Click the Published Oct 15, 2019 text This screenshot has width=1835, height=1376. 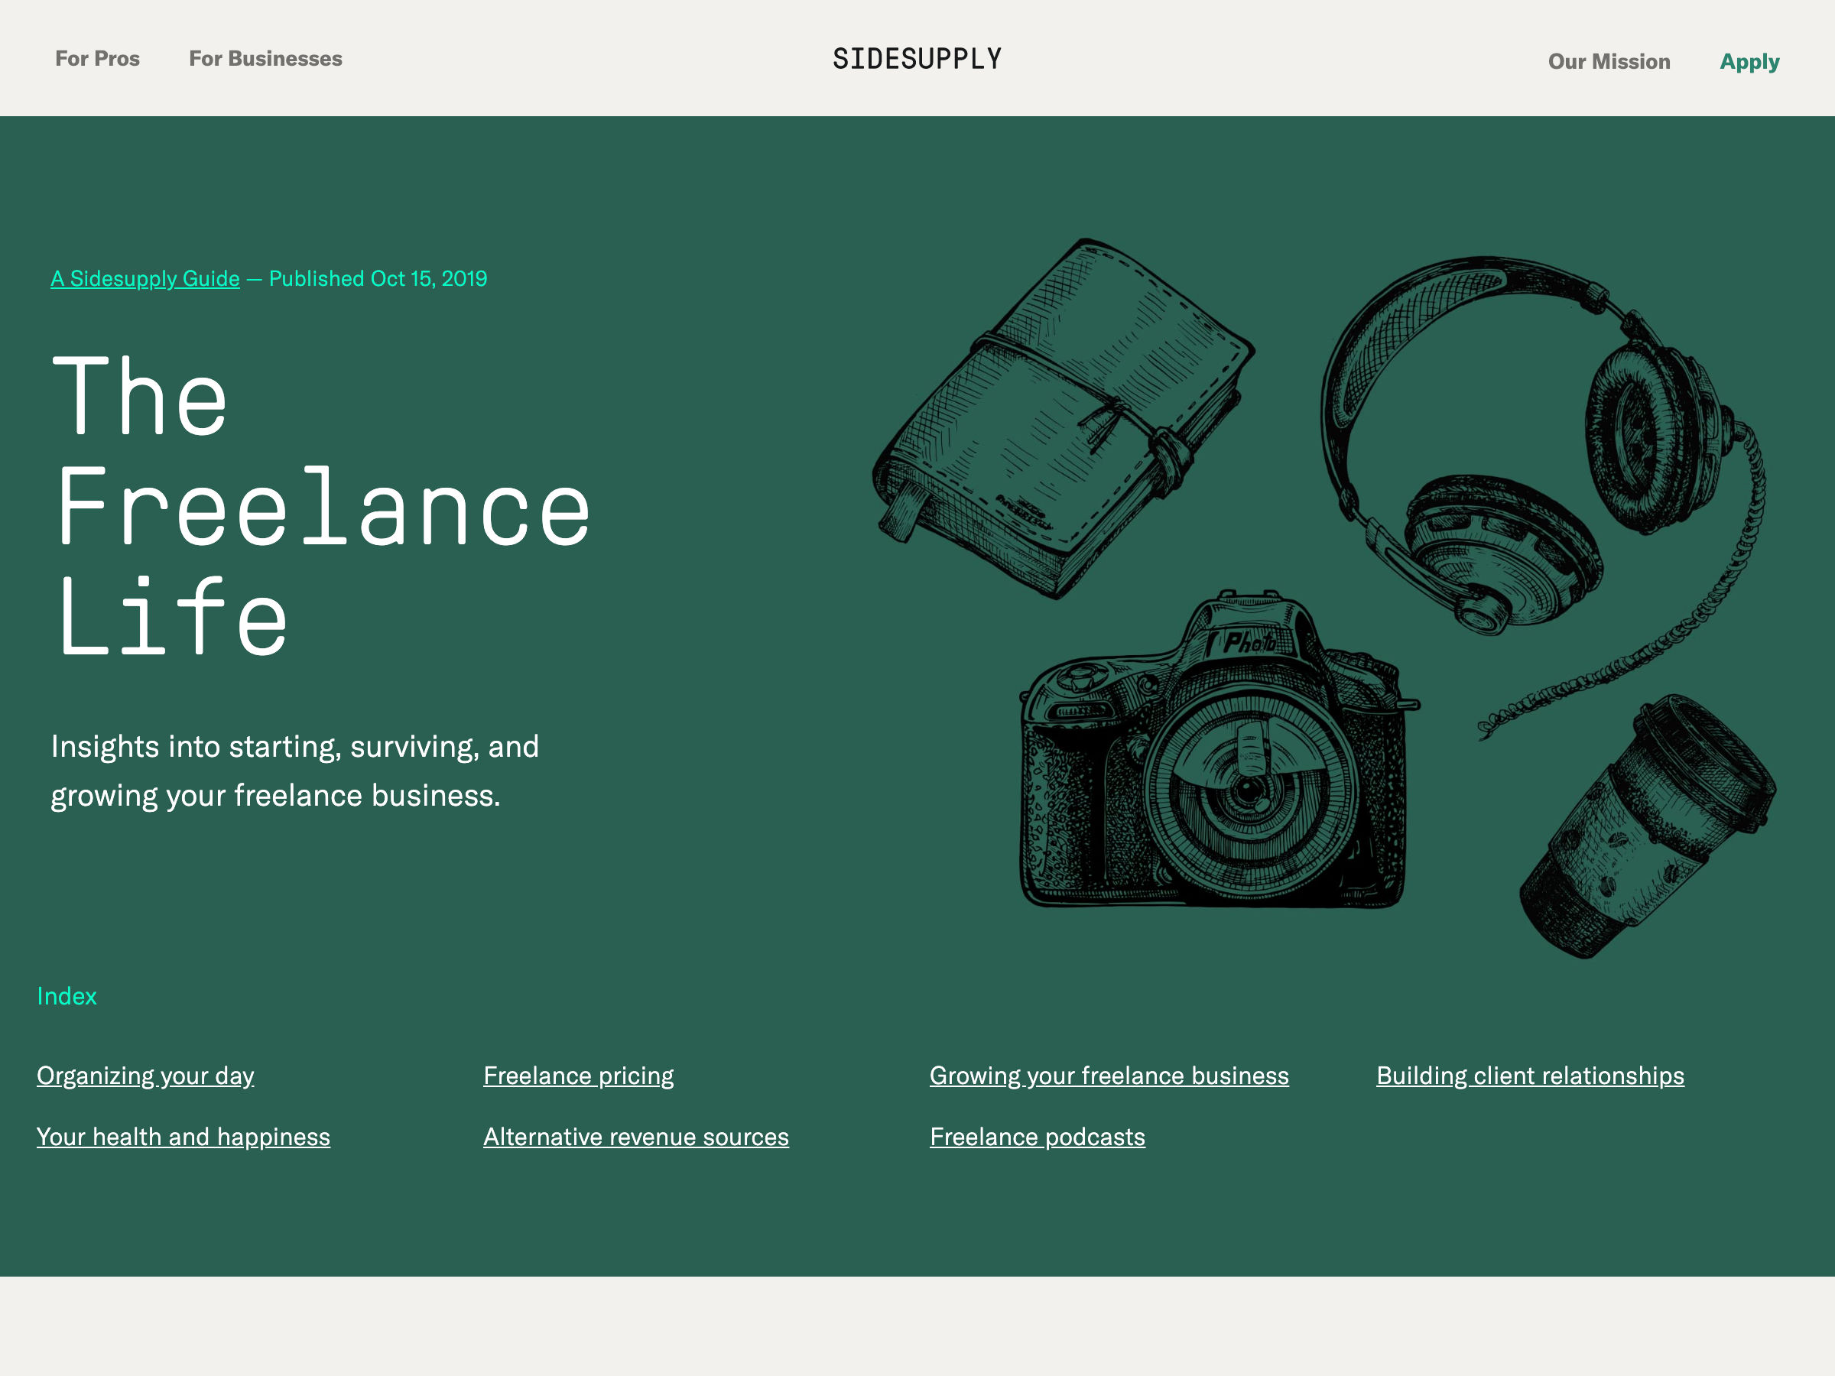point(378,279)
